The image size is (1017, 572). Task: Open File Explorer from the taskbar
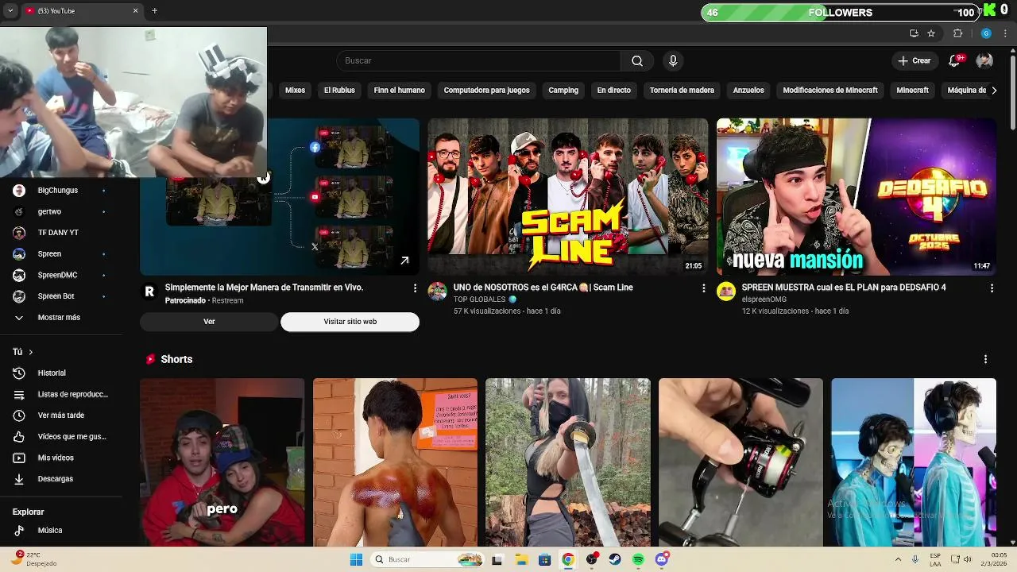521,559
